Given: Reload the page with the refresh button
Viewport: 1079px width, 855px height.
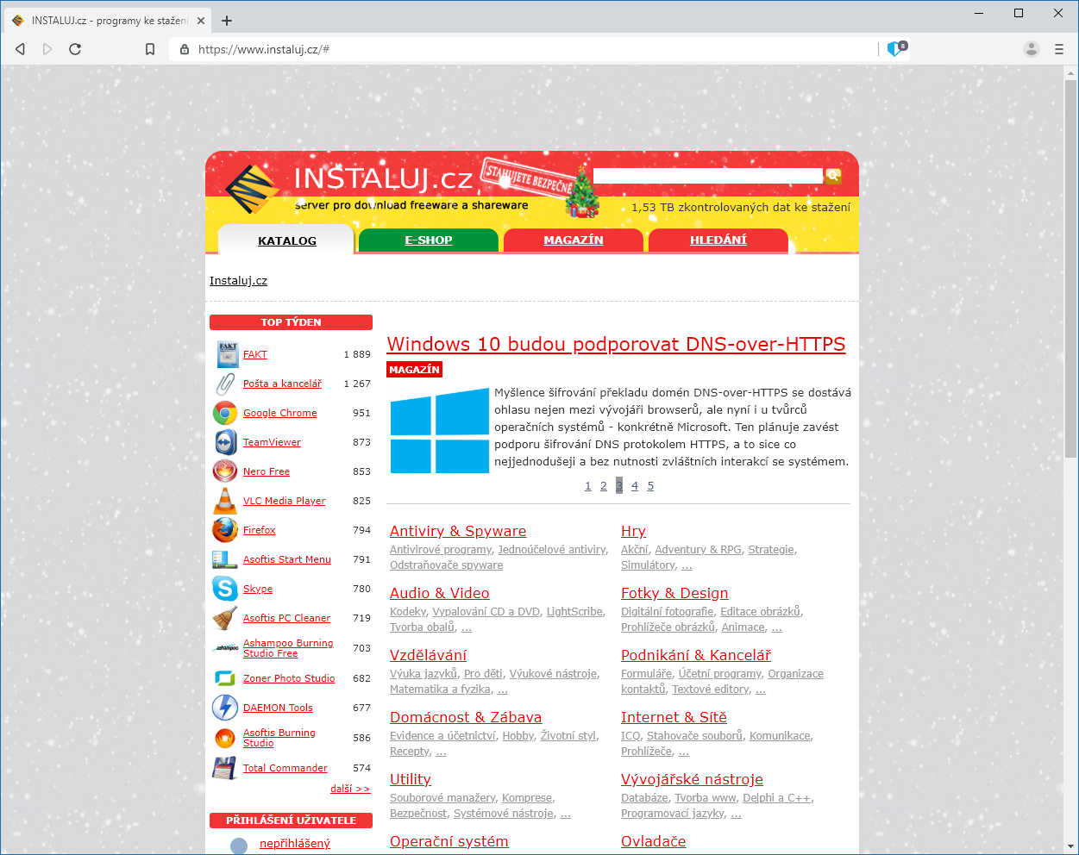Looking at the screenshot, I should pyautogui.click(x=75, y=49).
